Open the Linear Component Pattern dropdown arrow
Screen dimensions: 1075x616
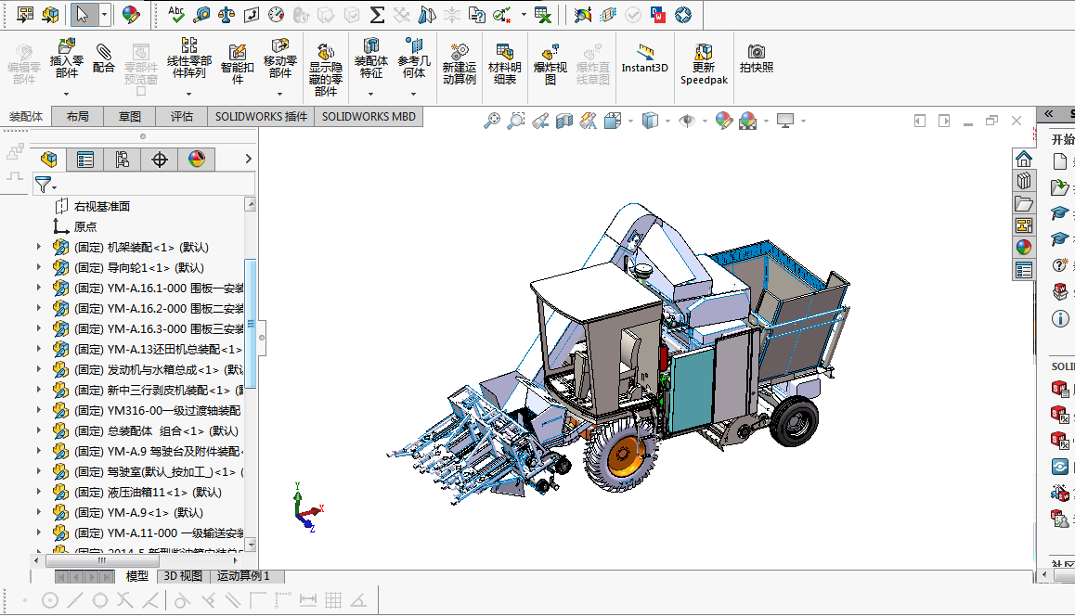(x=188, y=94)
